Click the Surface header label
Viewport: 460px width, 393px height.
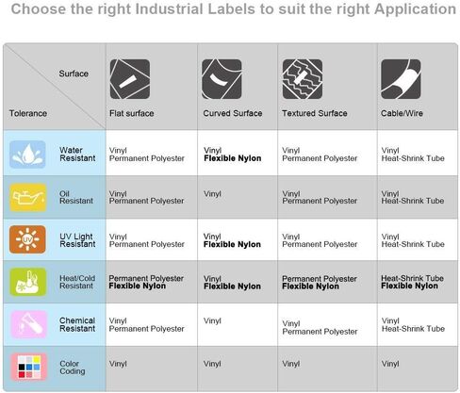pos(74,74)
